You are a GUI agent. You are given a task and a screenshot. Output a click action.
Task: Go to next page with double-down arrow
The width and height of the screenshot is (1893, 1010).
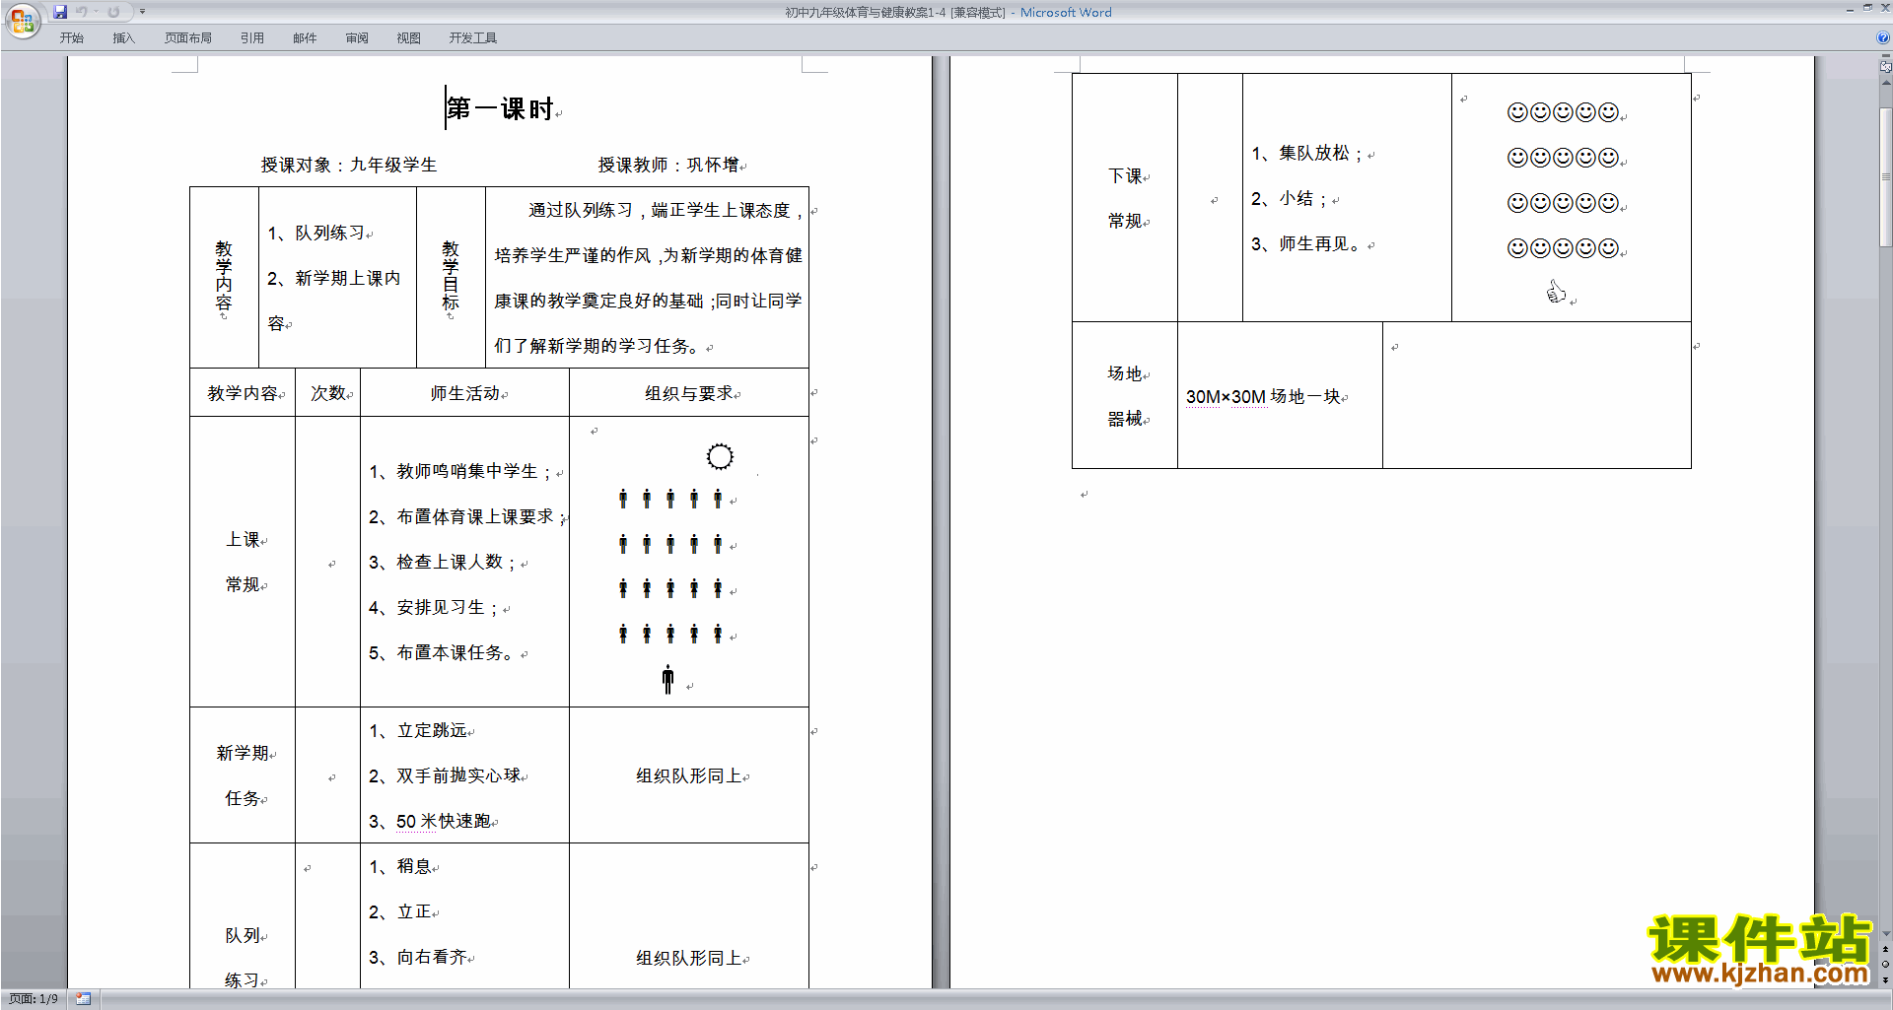pyautogui.click(x=1885, y=980)
